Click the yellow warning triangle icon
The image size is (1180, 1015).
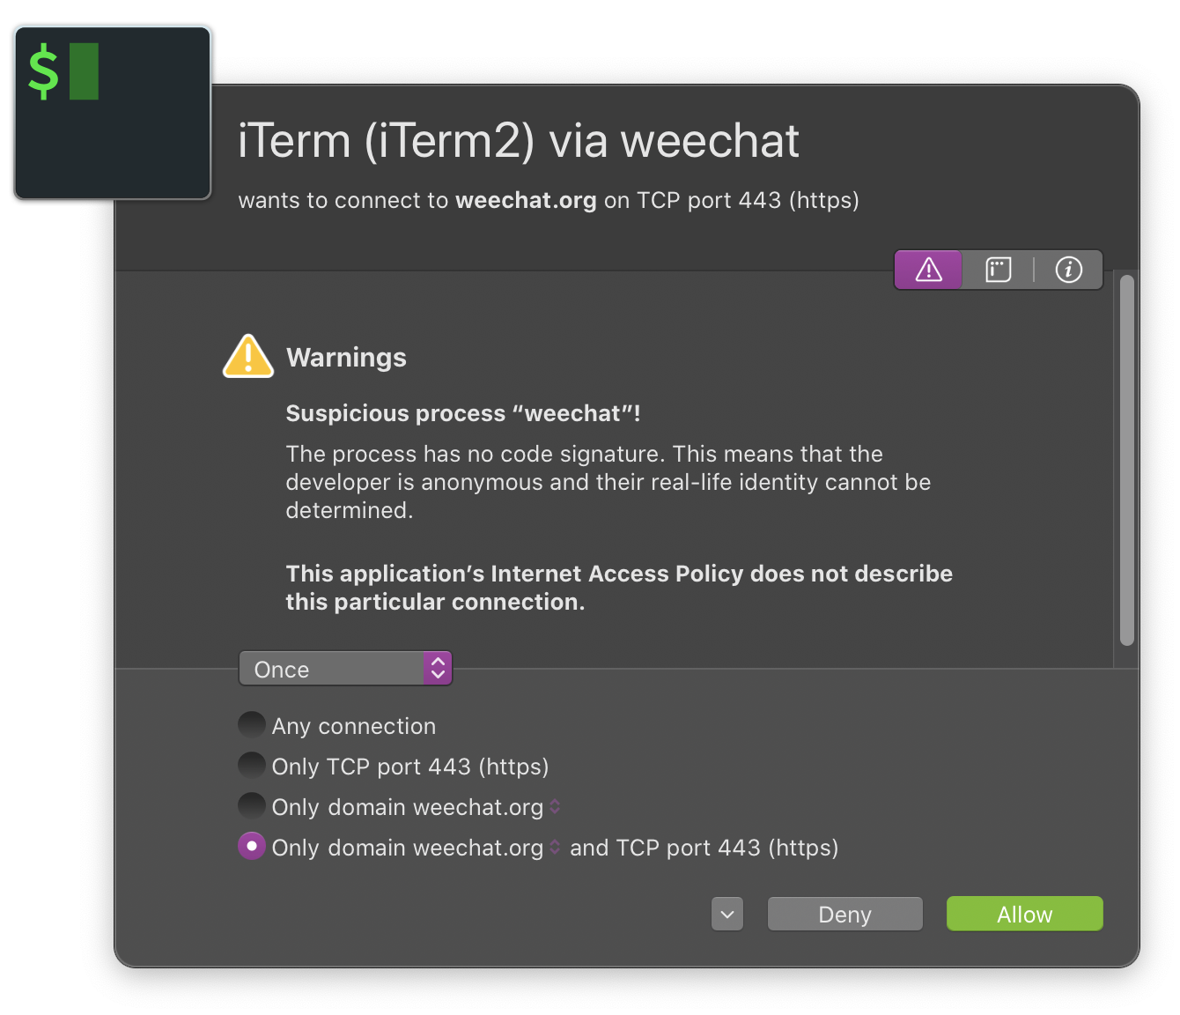pyautogui.click(x=247, y=356)
